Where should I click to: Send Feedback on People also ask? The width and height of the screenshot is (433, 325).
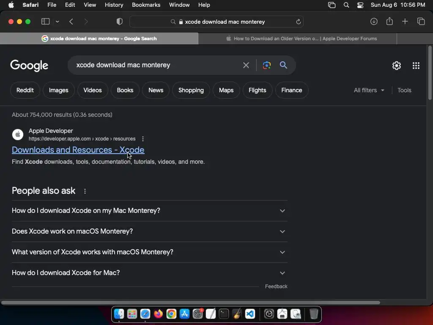(x=276, y=286)
